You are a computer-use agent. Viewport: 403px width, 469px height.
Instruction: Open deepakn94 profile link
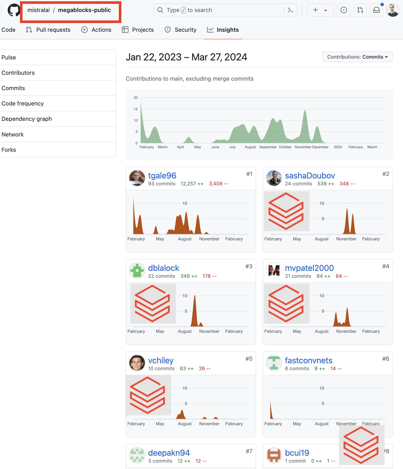click(x=169, y=453)
